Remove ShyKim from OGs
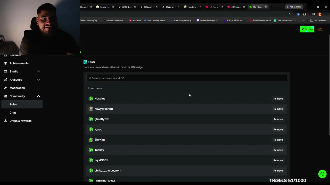This screenshot has height=185, width=330. tap(278, 140)
